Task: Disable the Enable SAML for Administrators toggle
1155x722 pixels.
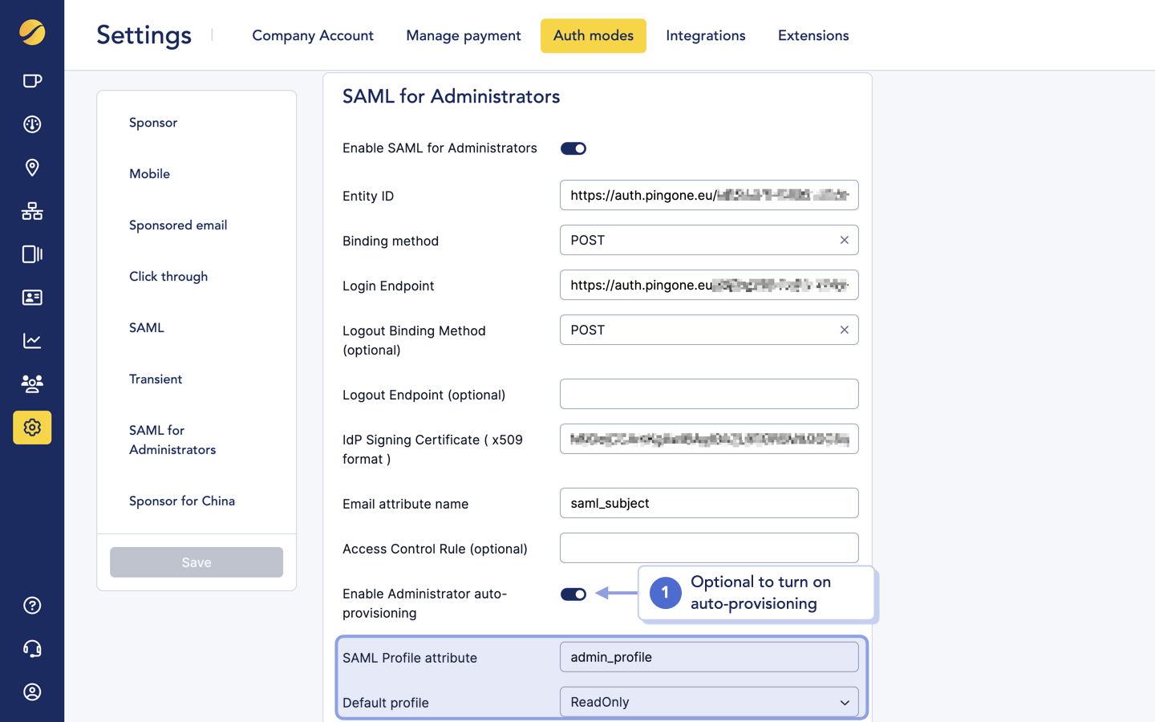Action: 573,148
